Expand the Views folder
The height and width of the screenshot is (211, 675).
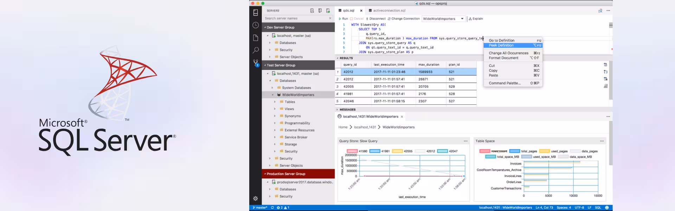[x=275, y=109]
